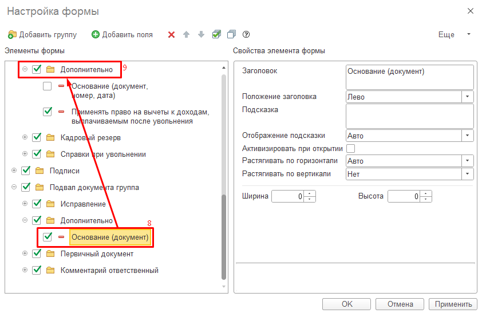Screen dimensions: 482x313
Task: Expand Комментарий ответственный group
Action: pyautogui.click(x=25, y=270)
